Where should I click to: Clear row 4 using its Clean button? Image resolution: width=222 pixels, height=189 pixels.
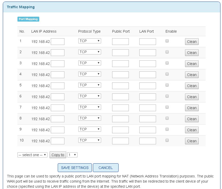coord(191,75)
